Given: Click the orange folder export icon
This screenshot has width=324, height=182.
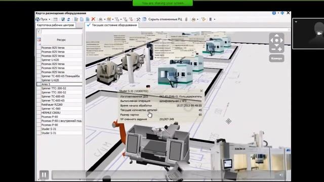Looking at the screenshot, I should (109, 19).
